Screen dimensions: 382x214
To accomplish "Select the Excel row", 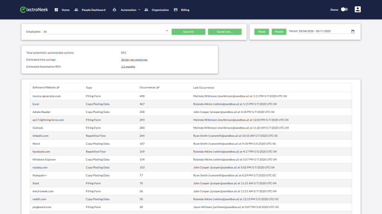I will pos(191,104).
